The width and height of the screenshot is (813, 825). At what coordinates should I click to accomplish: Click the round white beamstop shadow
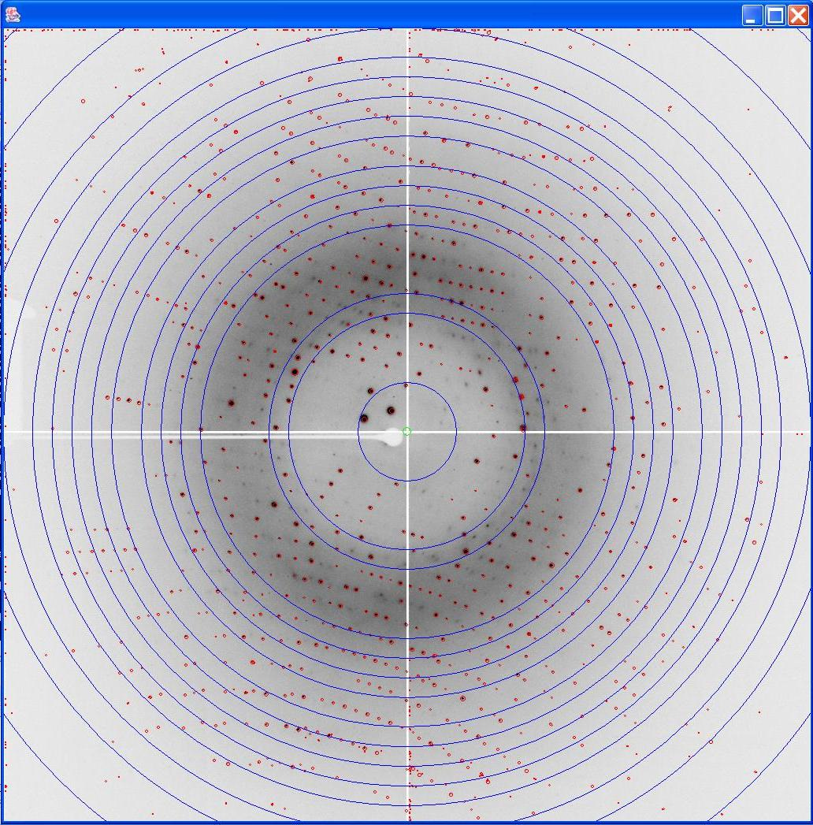click(x=392, y=437)
